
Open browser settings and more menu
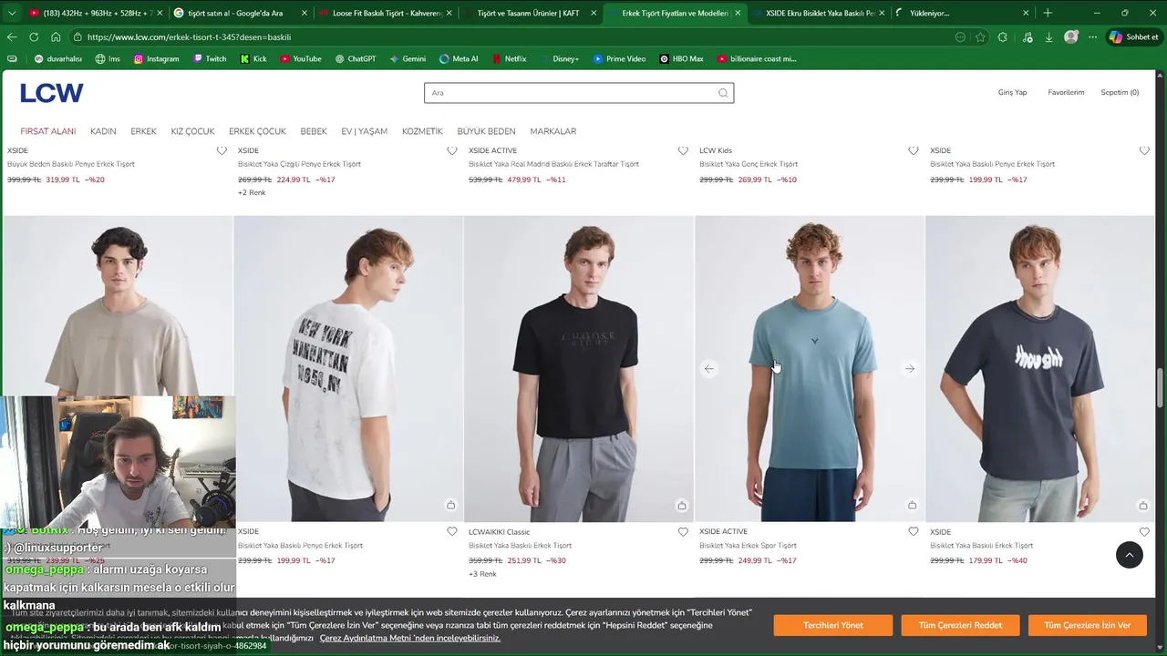click(1094, 37)
